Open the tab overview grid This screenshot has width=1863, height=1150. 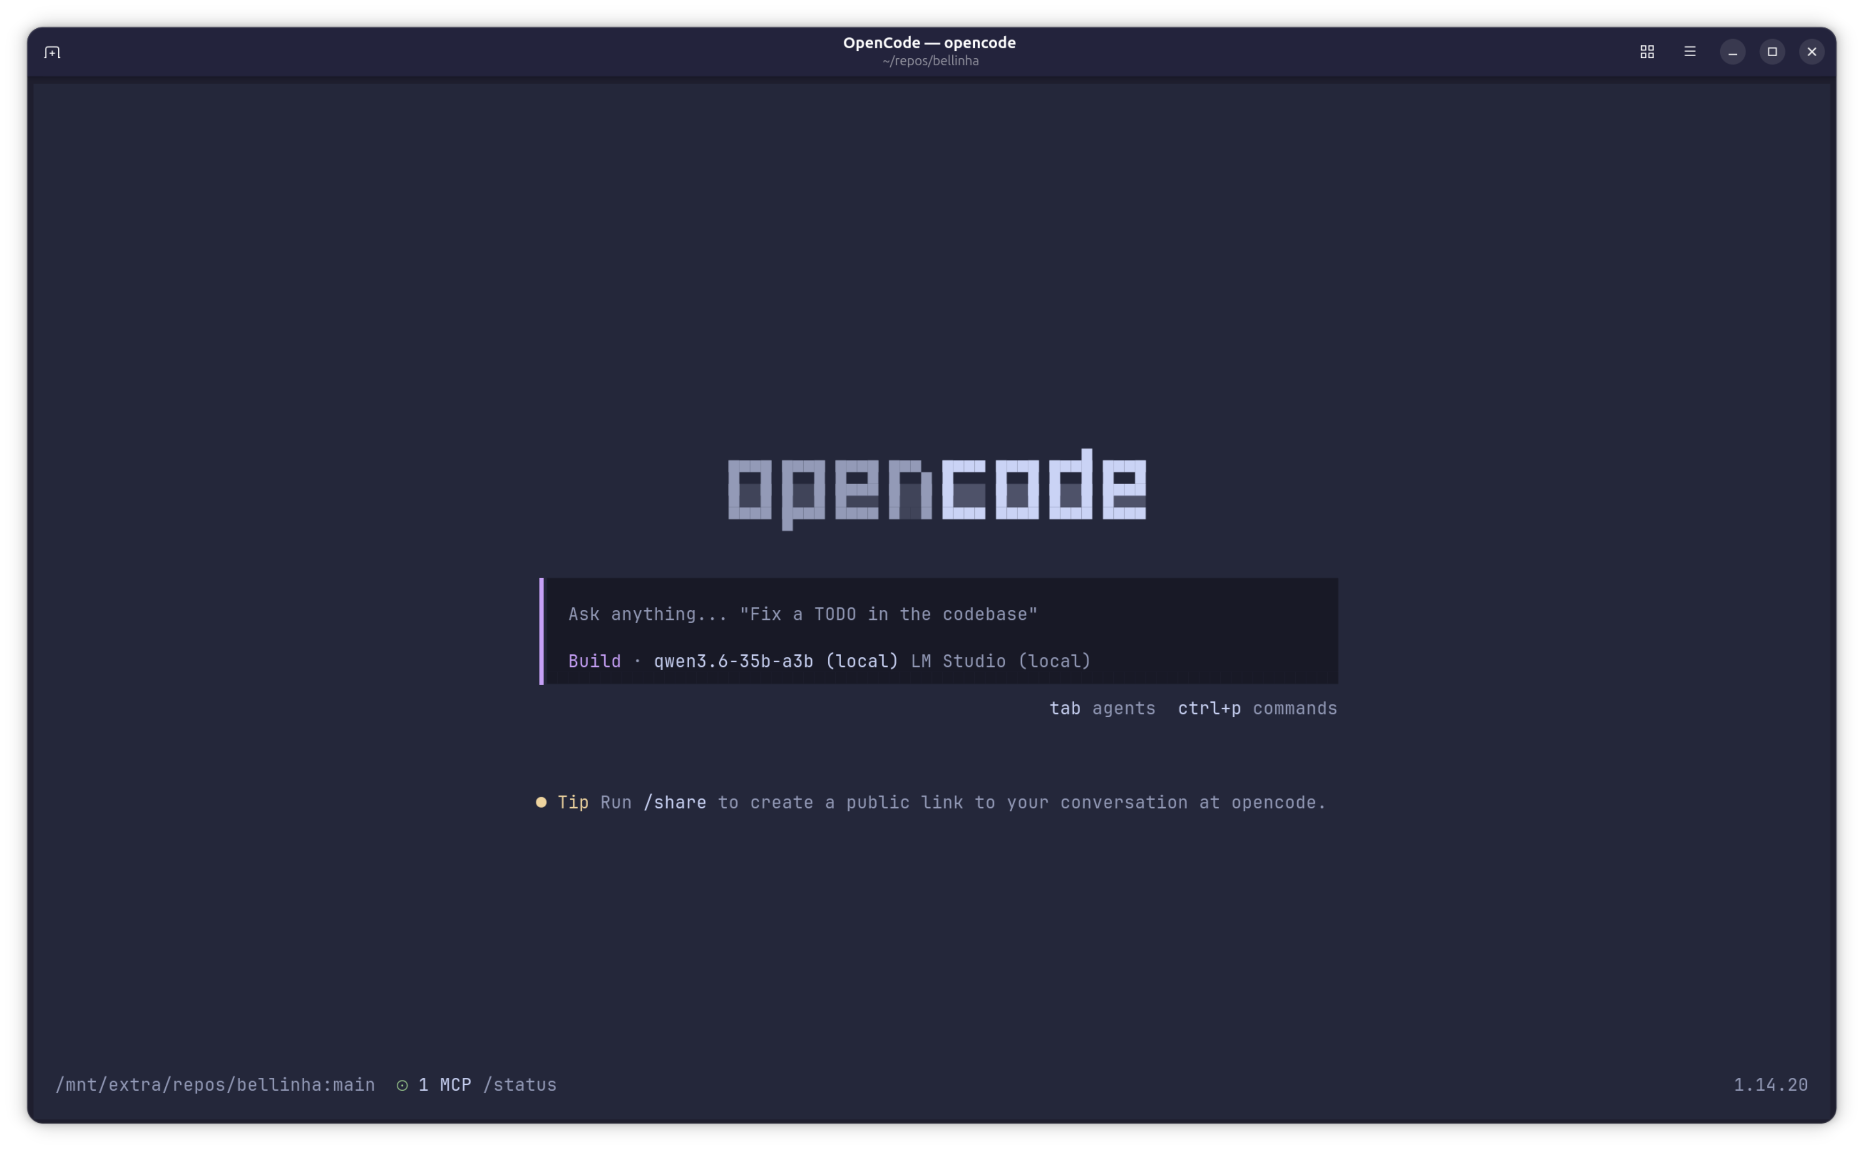pos(1647,52)
